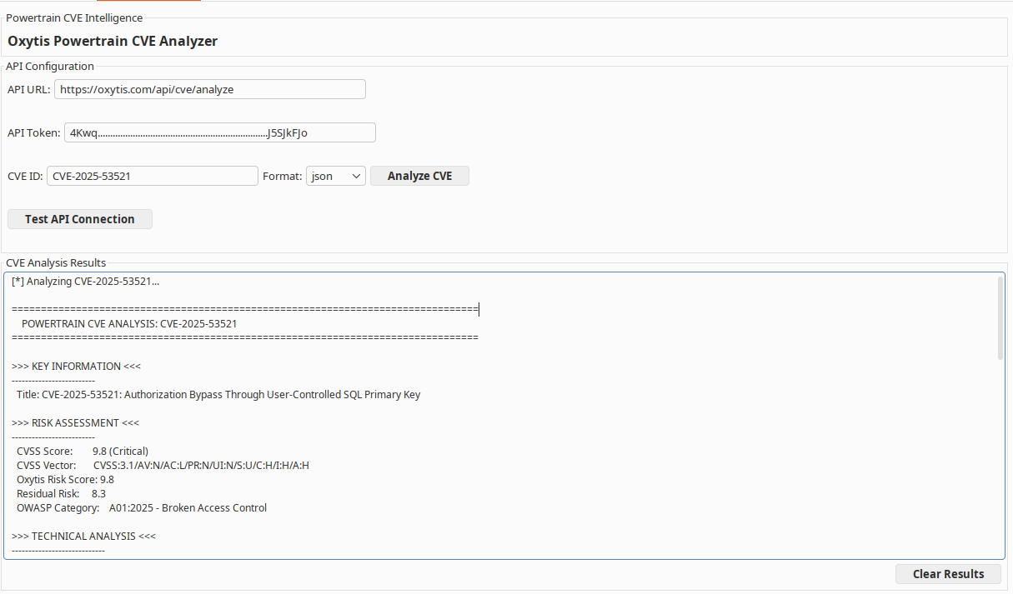The image size is (1013, 594).
Task: Click the Analyze CVE button
Action: [x=419, y=176]
